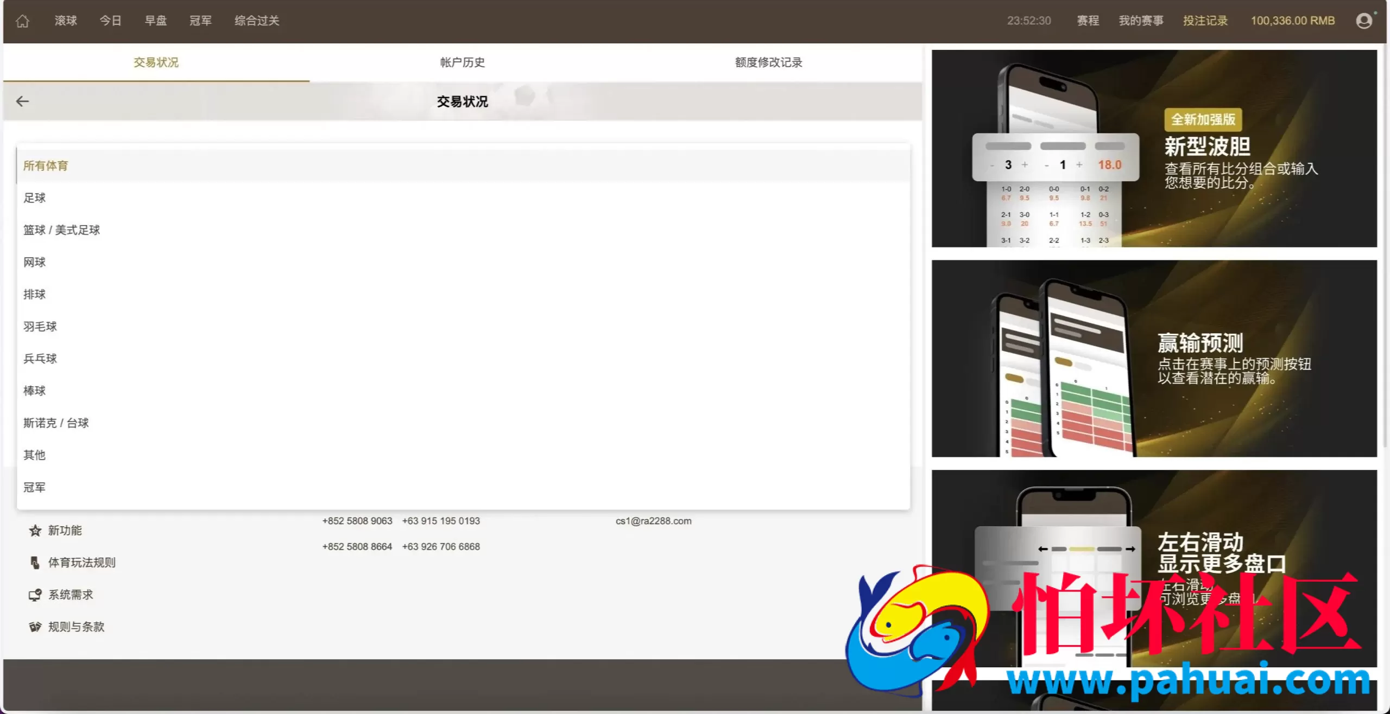Select 足球 from the sports dropdown
Screen dimensions: 1390x714
(463, 197)
